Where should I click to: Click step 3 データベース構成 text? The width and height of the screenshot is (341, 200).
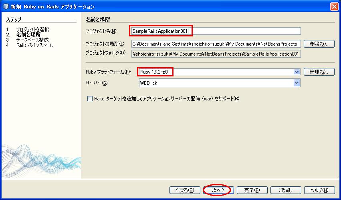point(32,40)
